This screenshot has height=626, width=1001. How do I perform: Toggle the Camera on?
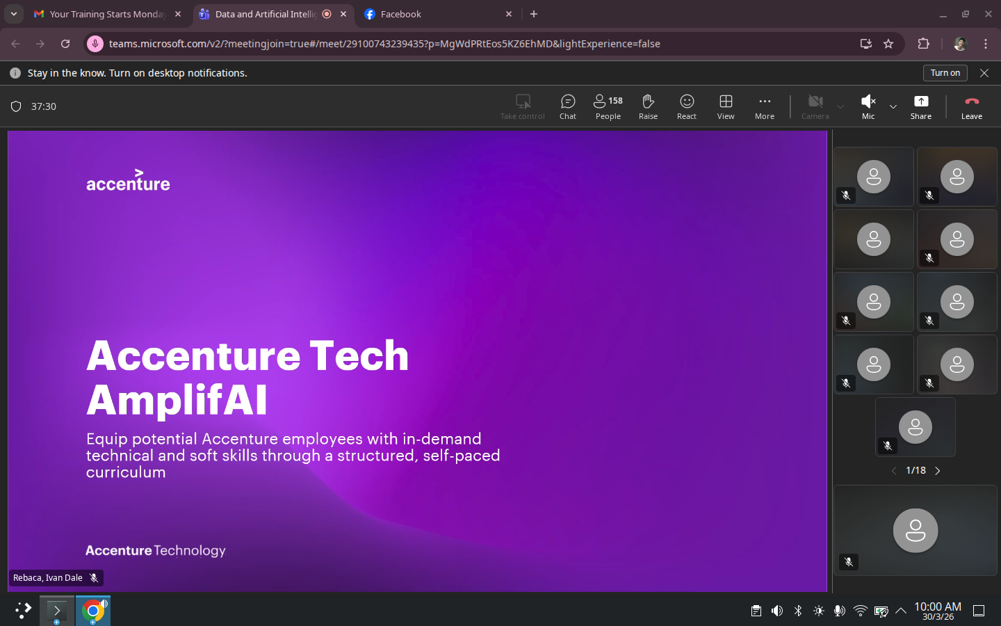pos(815,107)
